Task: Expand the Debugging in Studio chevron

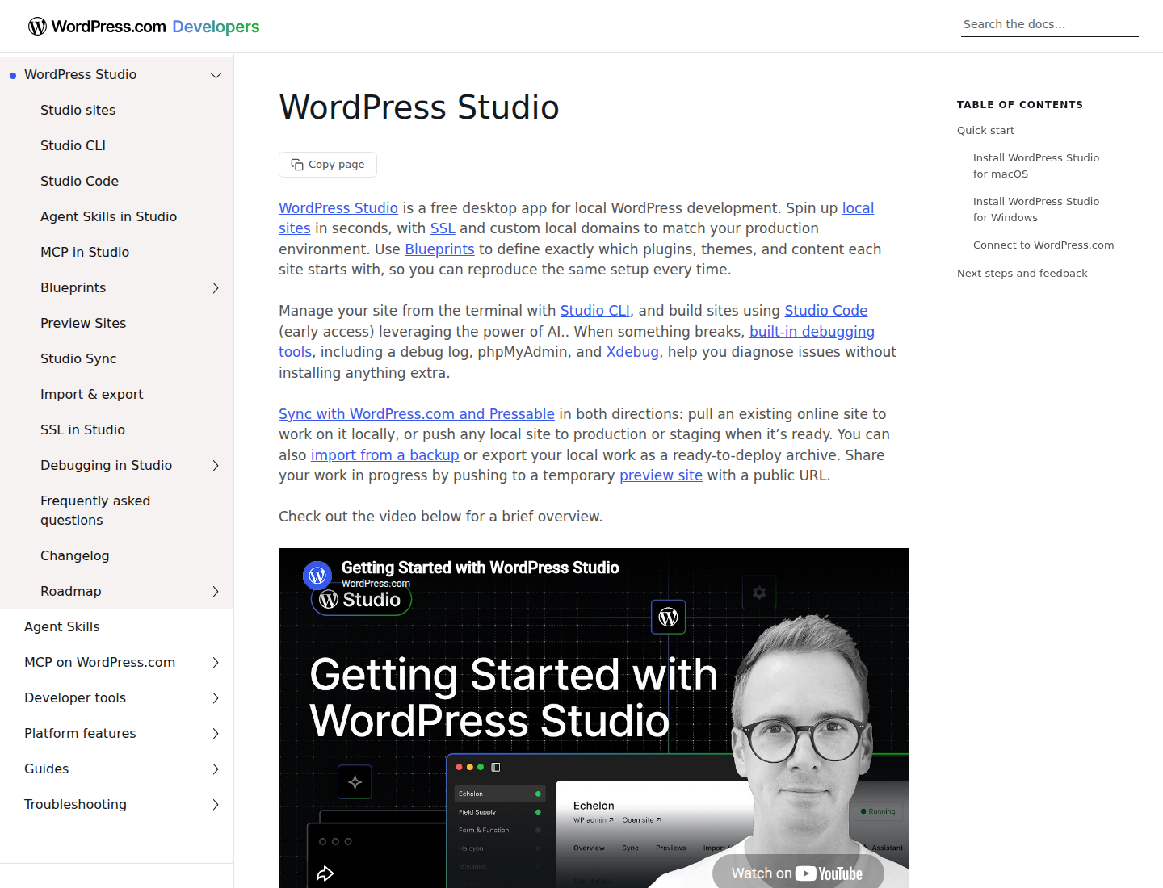Action: pyautogui.click(x=216, y=466)
